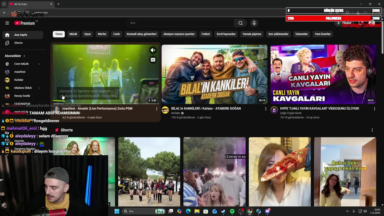This screenshot has width=384, height=216.
Task: Open the Windows Start menu
Action: 117,211
